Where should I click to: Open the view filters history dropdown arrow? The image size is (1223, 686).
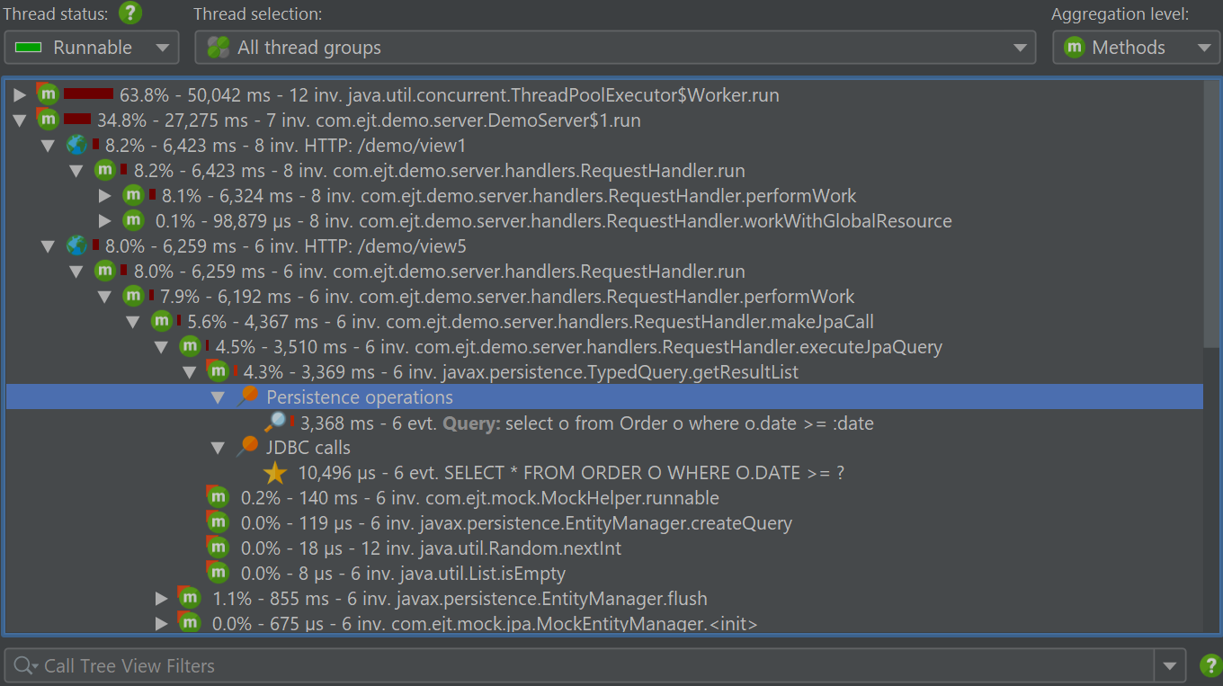pyautogui.click(x=1169, y=666)
